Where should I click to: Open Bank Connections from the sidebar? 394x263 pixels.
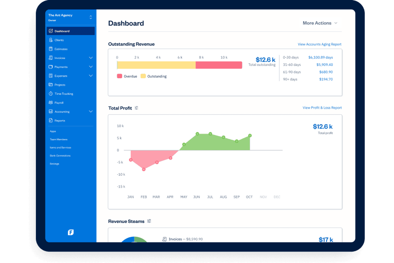pyautogui.click(x=60, y=155)
